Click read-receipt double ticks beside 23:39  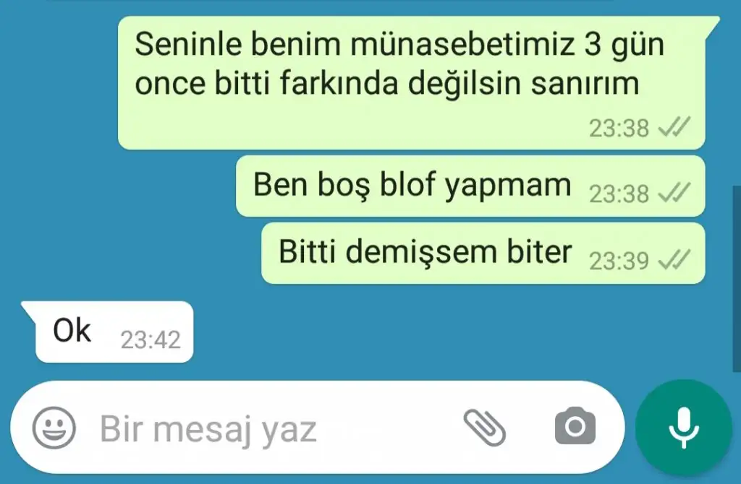pos(674,260)
